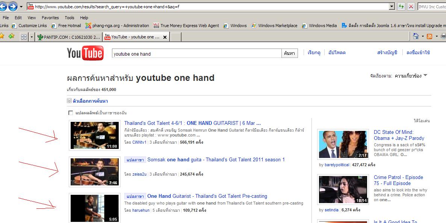The width and height of the screenshot is (446, 223).
Task: Click สร้างบัญชี create account link
Action: [x=387, y=53]
